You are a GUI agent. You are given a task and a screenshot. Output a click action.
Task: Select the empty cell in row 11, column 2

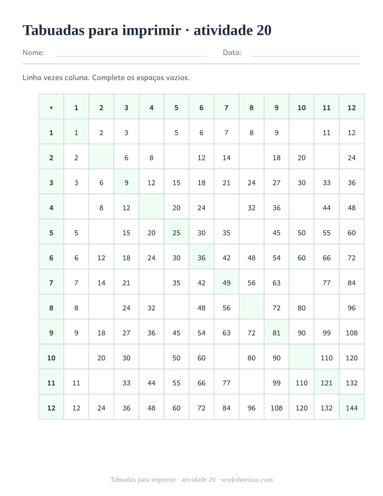(x=101, y=383)
